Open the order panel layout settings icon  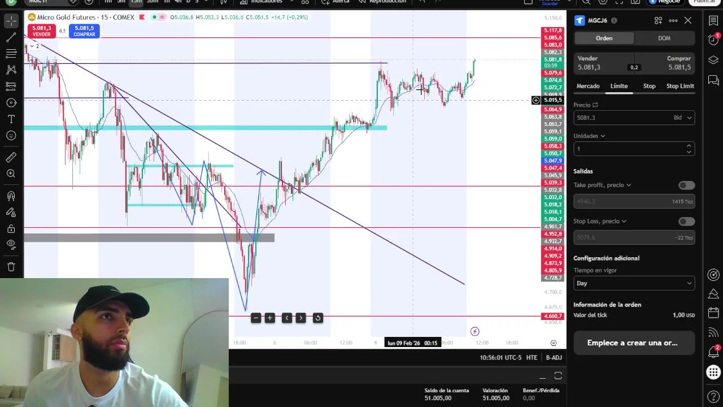tap(658, 20)
